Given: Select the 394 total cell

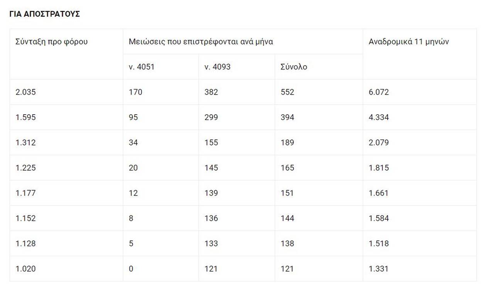Looking at the screenshot, I should [287, 117].
